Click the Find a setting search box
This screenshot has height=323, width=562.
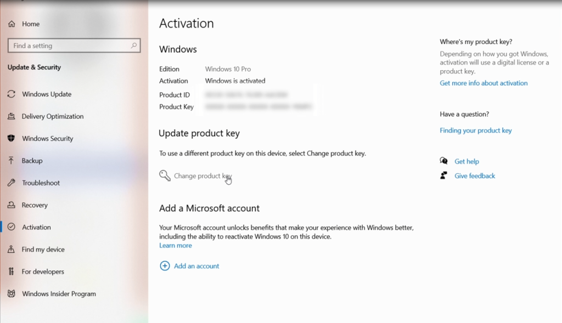pos(74,46)
